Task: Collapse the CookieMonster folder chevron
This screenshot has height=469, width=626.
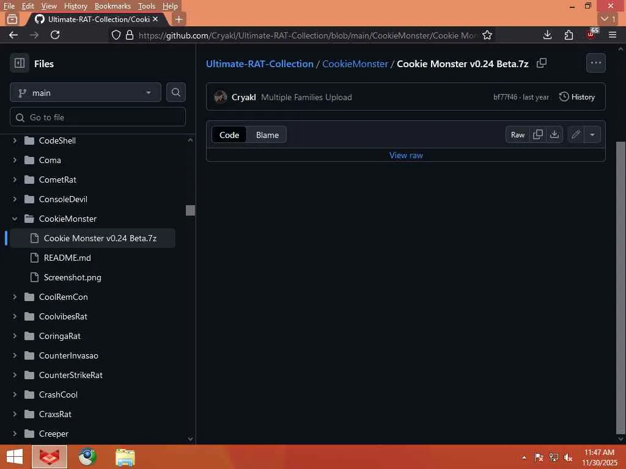Action: point(15,219)
